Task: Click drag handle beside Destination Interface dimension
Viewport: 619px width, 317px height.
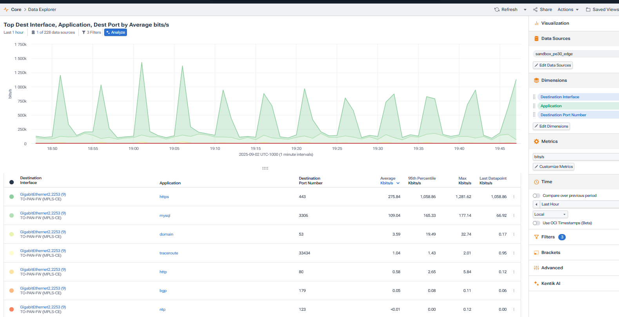Action: [534, 97]
